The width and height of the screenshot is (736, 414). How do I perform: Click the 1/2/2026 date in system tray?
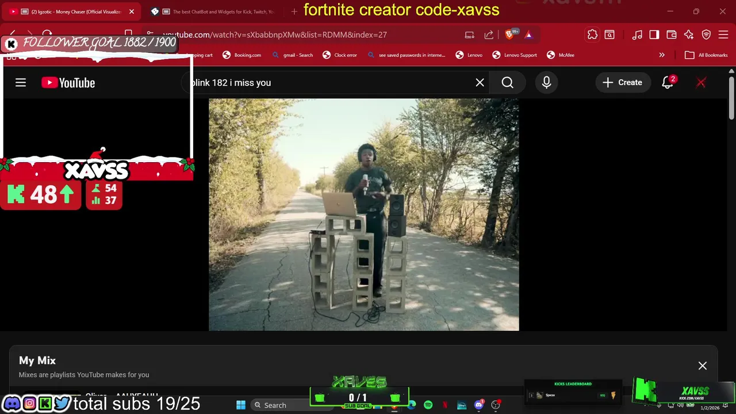click(710, 408)
